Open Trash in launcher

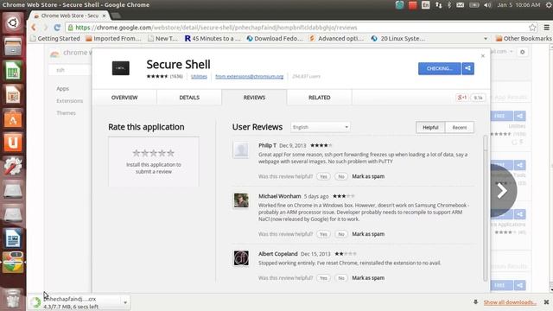[13, 298]
